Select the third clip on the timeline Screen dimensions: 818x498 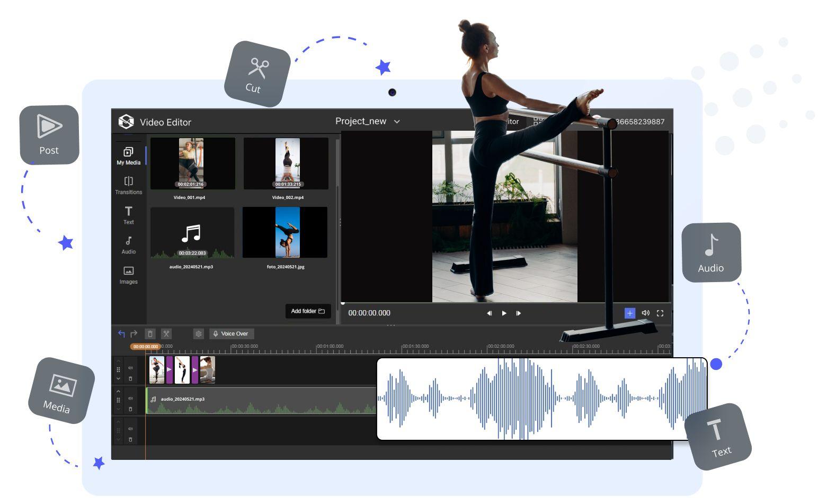coord(207,370)
